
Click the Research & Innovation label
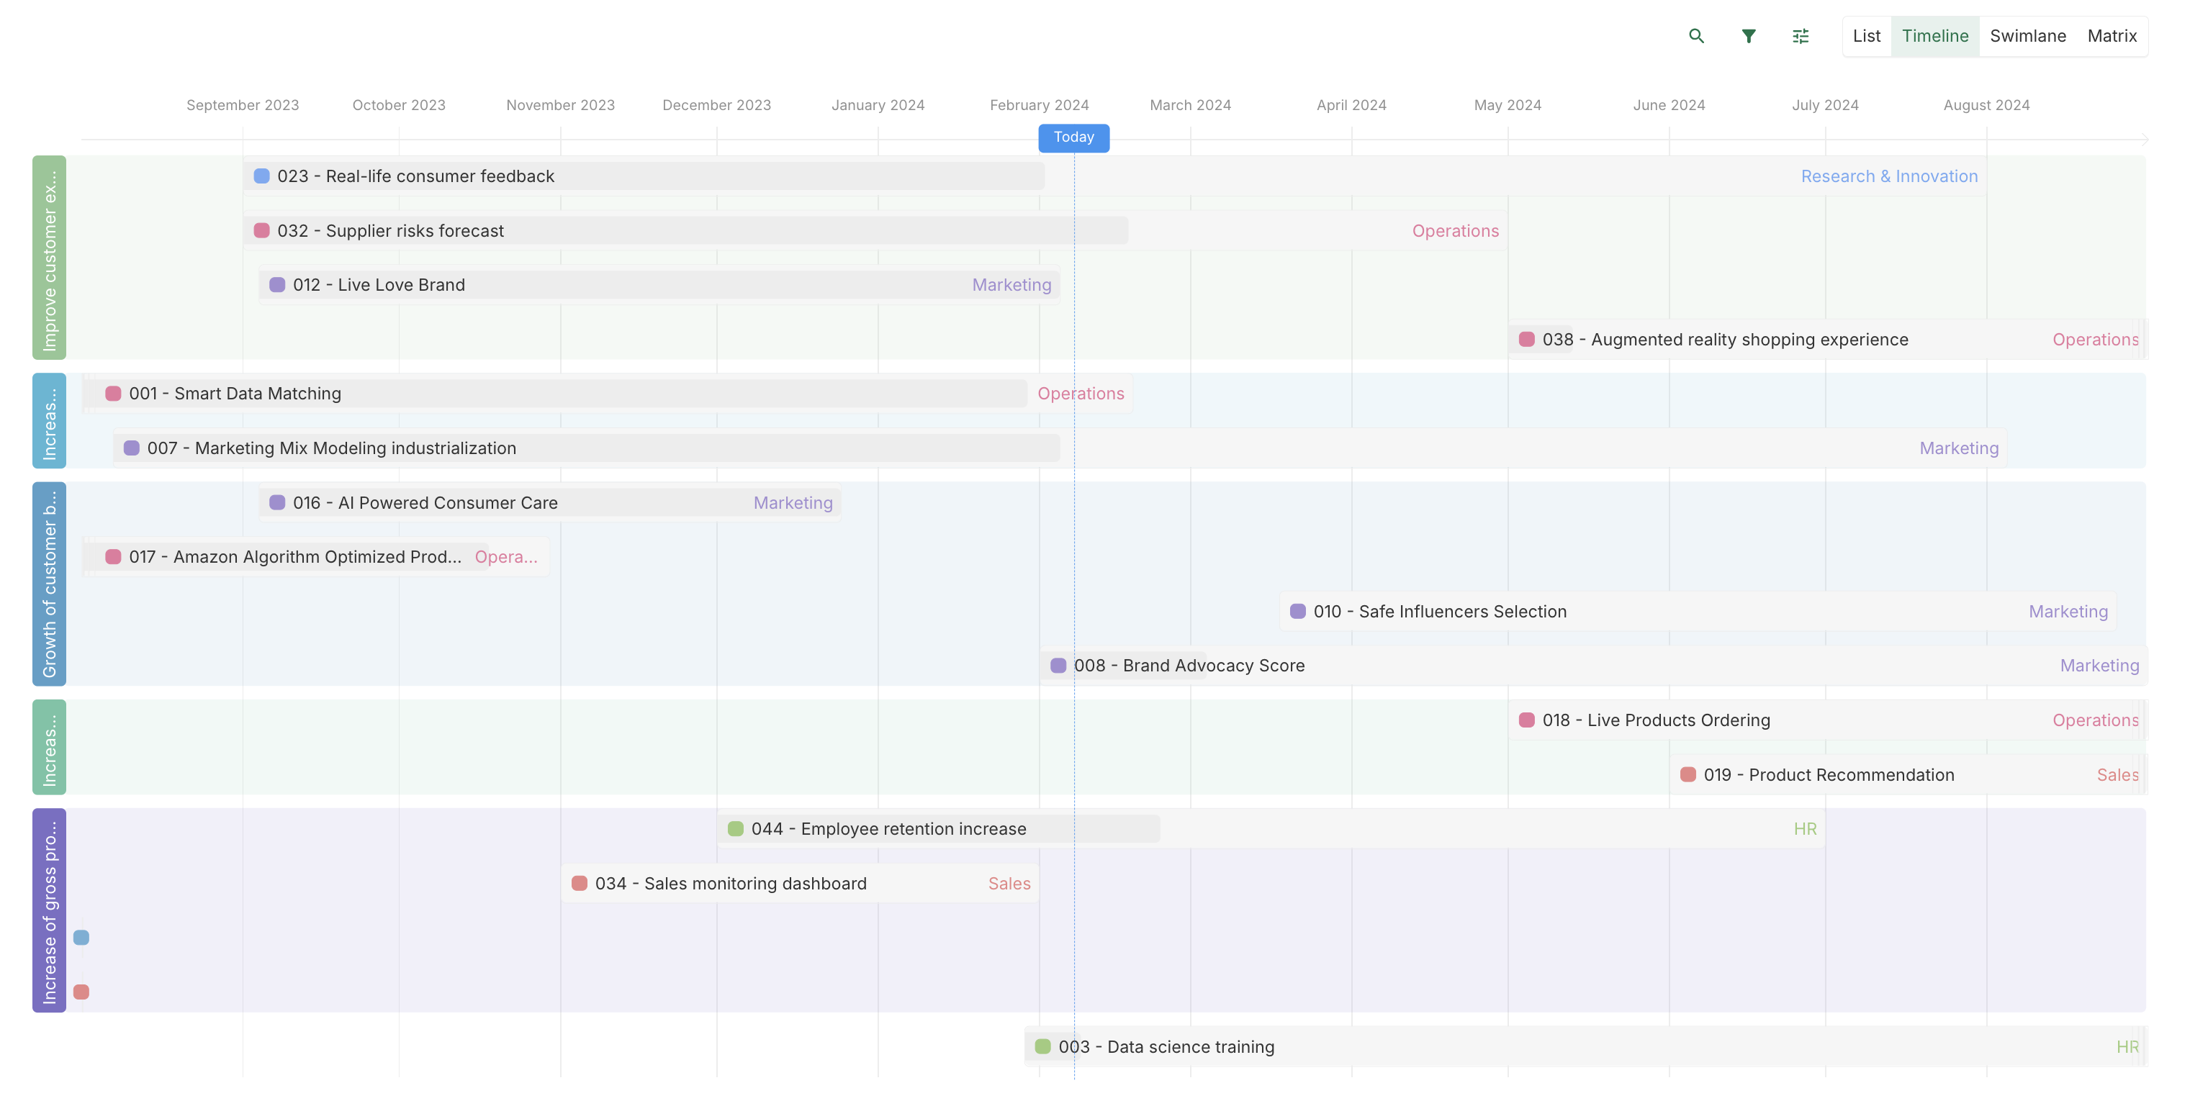pyautogui.click(x=1890, y=176)
